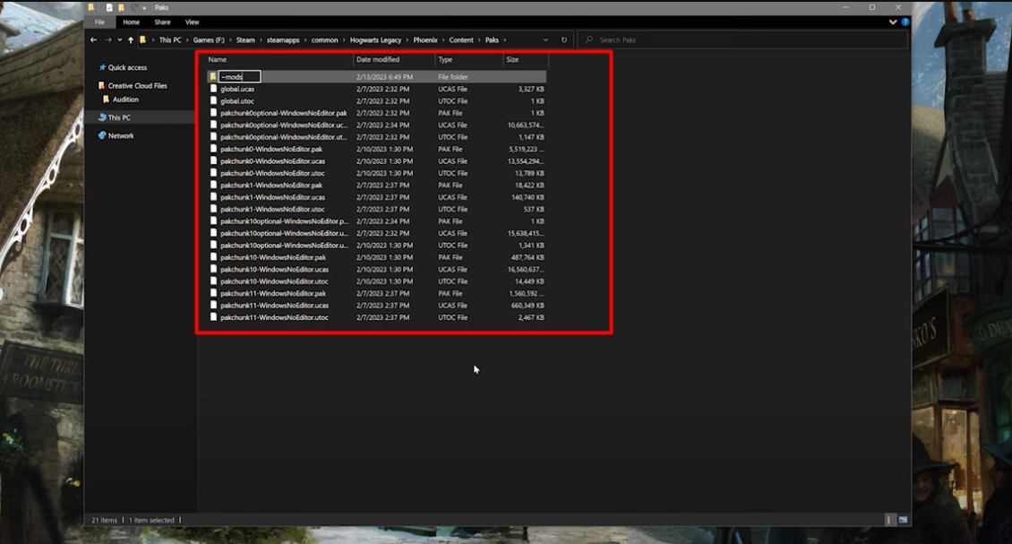Expand the ribbon with the chevron
The height and width of the screenshot is (544, 1012).
[893, 22]
